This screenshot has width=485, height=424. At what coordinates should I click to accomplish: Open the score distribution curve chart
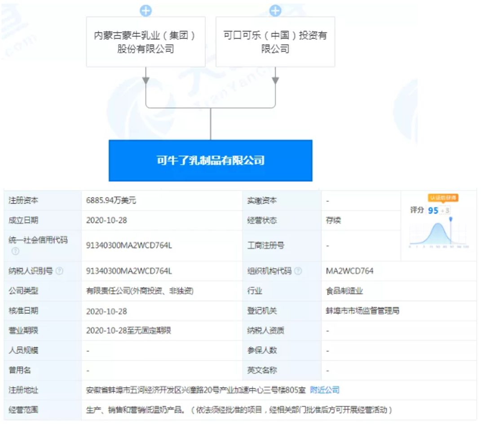click(x=439, y=232)
